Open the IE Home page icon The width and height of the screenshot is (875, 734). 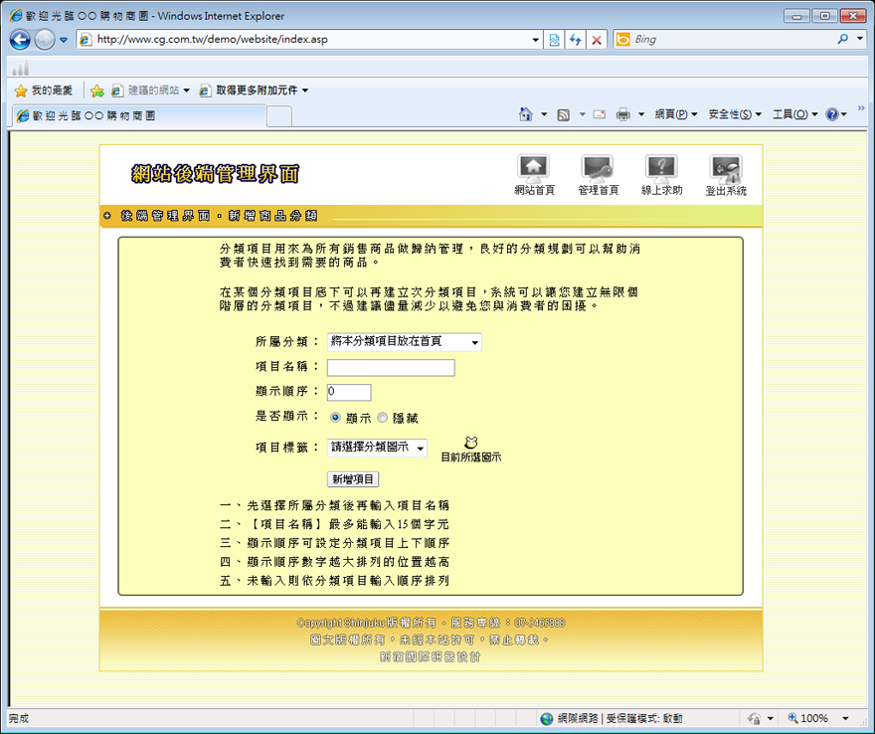(x=526, y=114)
